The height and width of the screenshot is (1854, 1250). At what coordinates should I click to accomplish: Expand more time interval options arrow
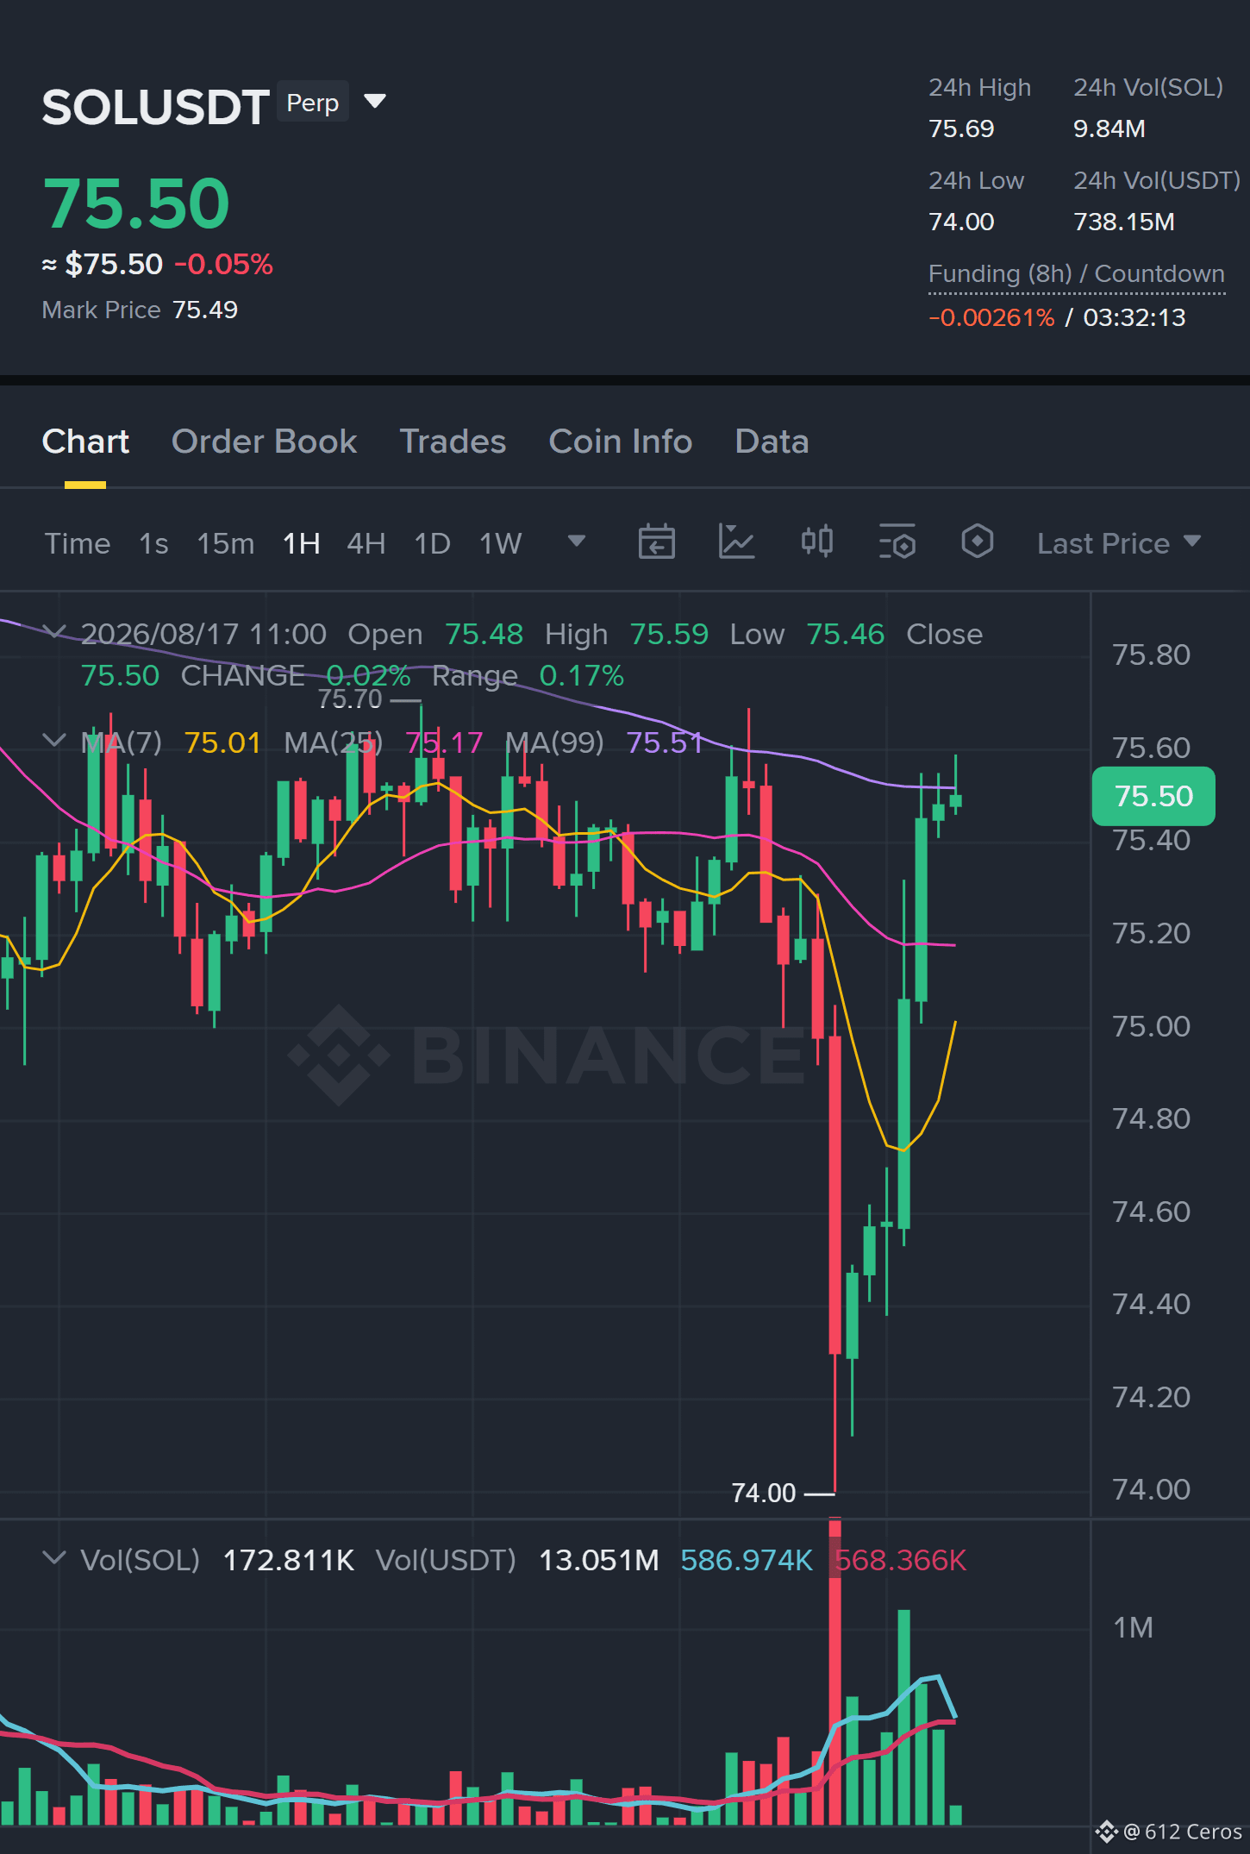pos(577,542)
